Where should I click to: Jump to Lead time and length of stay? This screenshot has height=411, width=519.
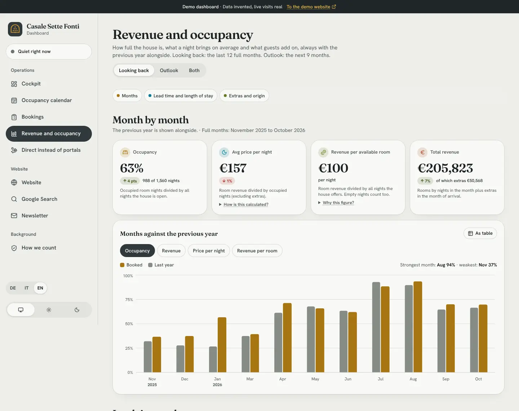point(181,96)
